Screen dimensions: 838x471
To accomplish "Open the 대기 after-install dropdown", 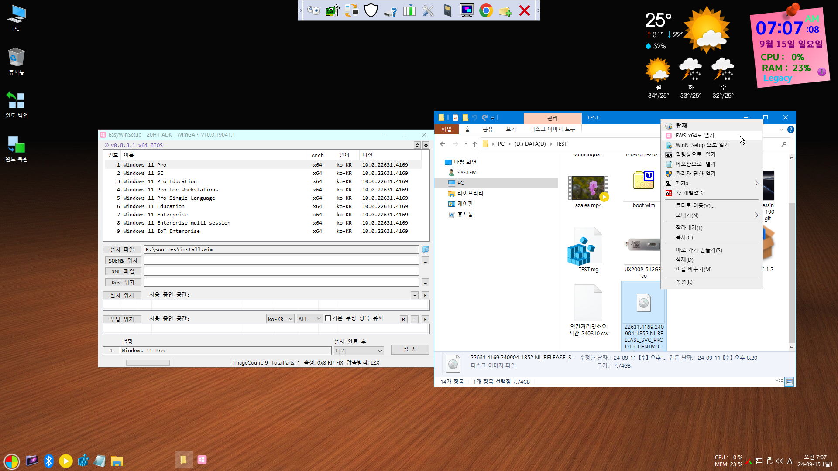I will [x=359, y=351].
